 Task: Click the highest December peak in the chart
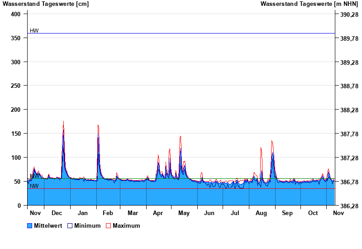tap(63, 121)
